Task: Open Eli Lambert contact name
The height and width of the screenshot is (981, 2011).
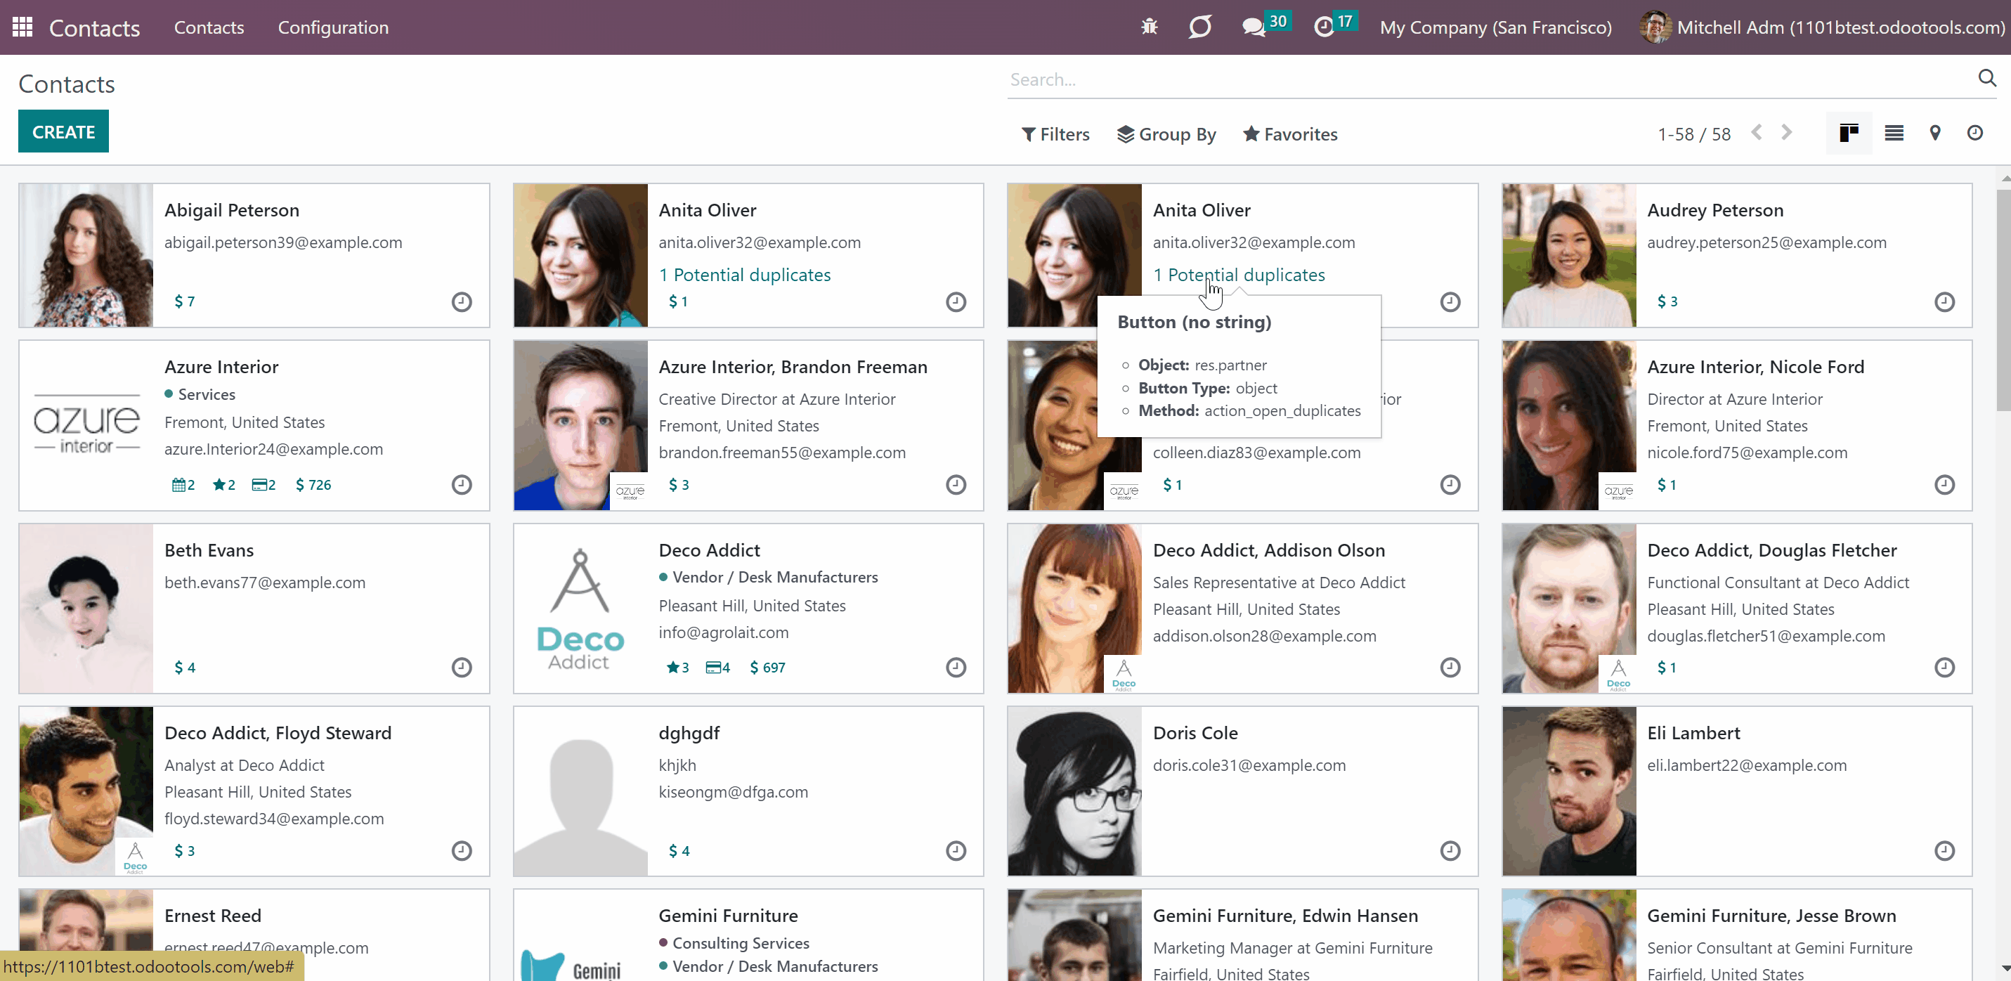Action: (1694, 734)
